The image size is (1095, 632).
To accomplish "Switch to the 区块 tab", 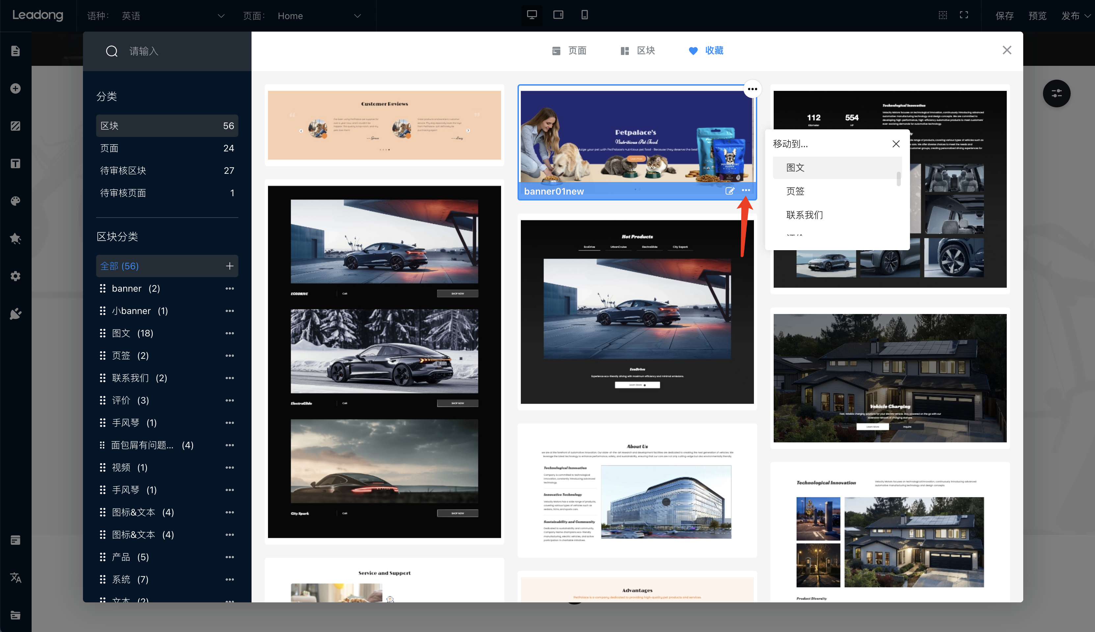I will click(x=638, y=51).
